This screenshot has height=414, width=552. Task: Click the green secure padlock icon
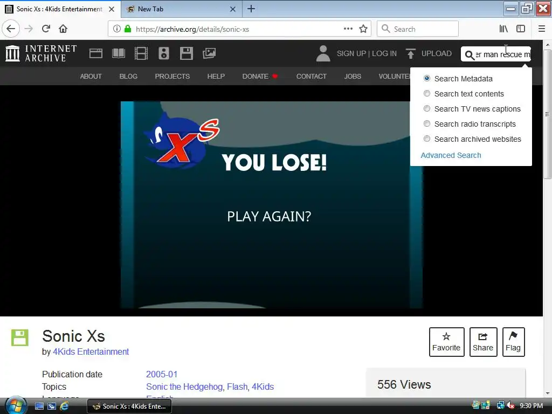point(128,29)
